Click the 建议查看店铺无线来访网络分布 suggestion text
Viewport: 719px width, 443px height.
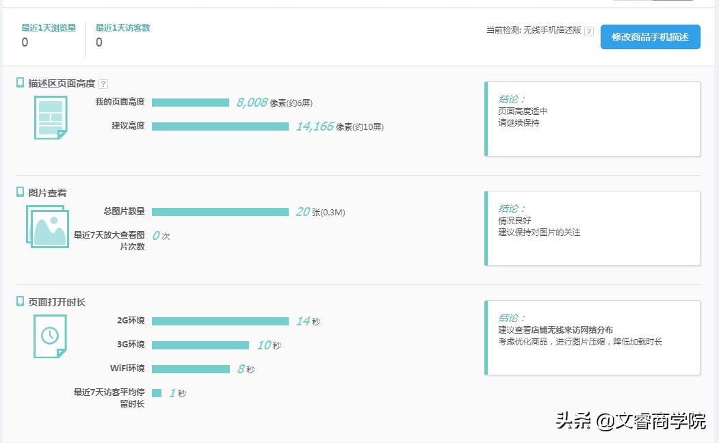point(554,329)
